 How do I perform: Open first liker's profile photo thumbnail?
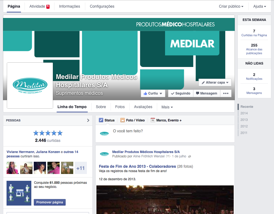click(x=13, y=168)
